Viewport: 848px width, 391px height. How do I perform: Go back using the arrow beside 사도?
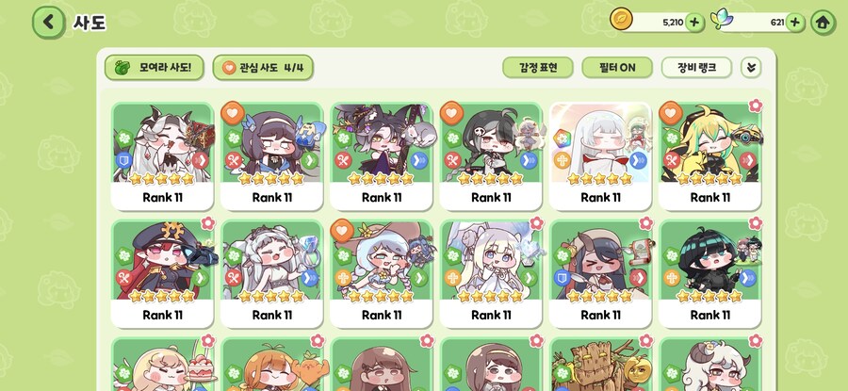click(x=48, y=23)
